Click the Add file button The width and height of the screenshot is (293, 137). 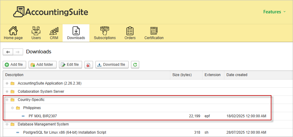14,65
